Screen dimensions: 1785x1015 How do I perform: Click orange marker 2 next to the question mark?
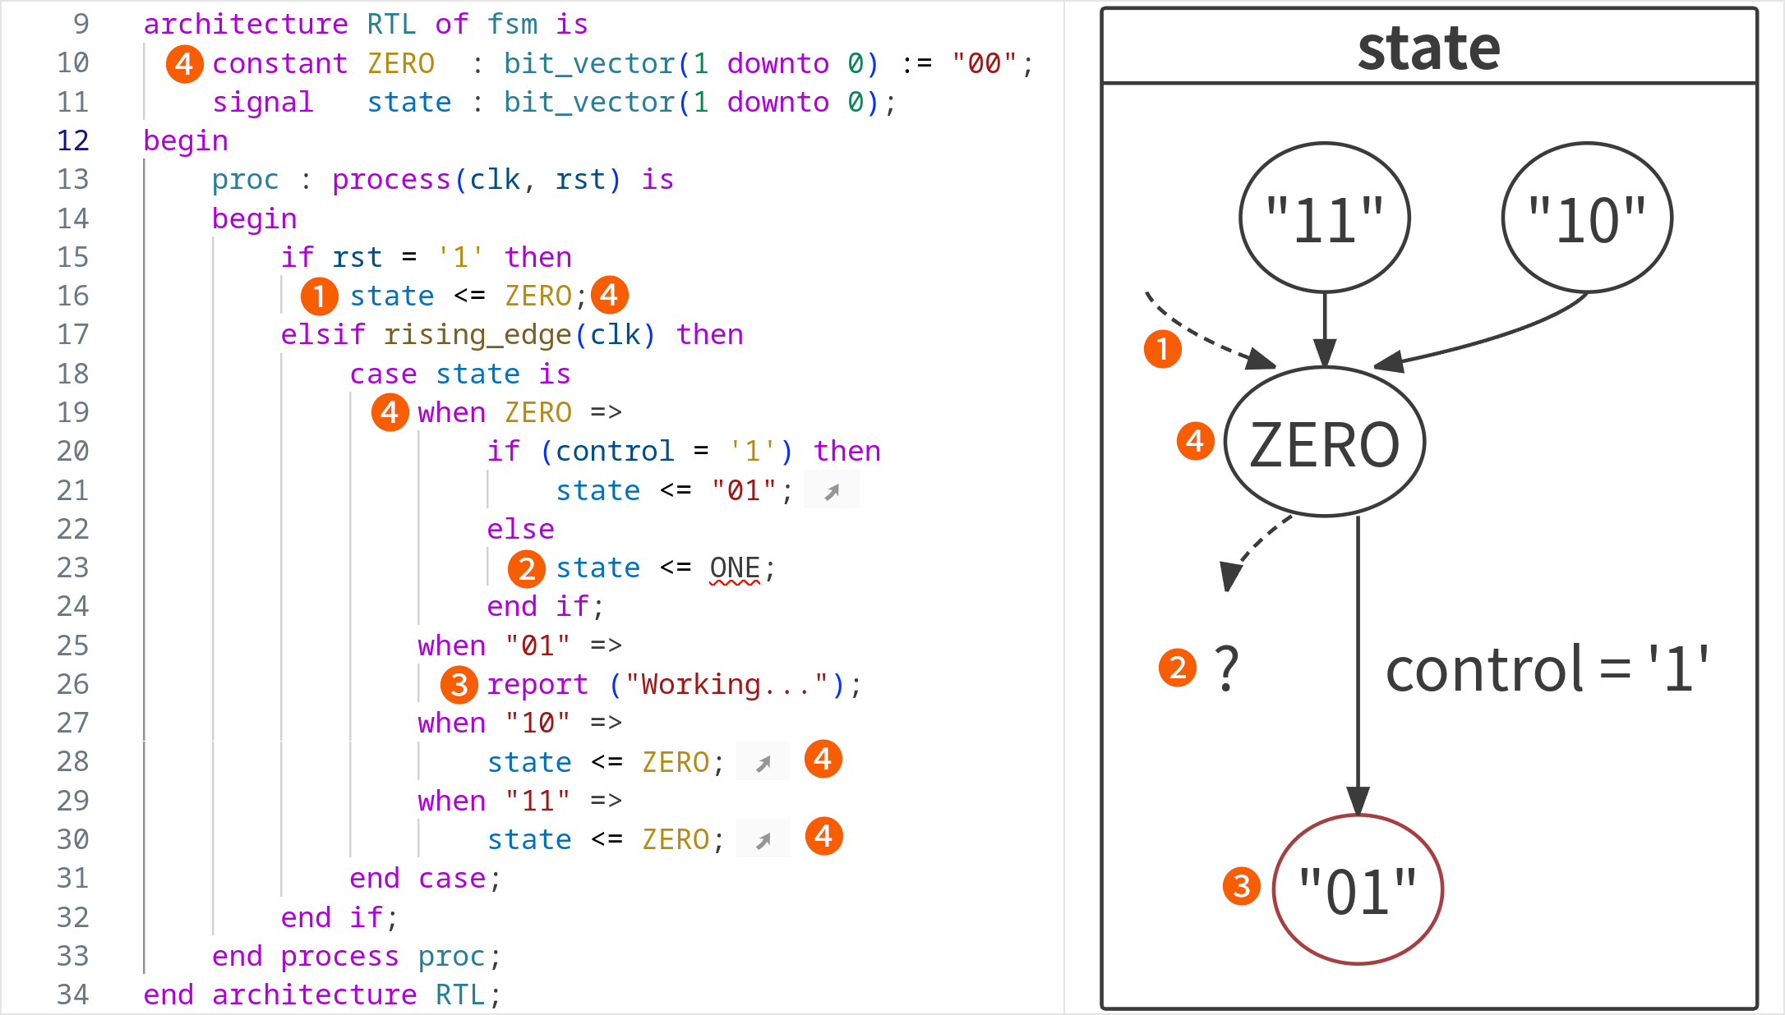point(1177,668)
